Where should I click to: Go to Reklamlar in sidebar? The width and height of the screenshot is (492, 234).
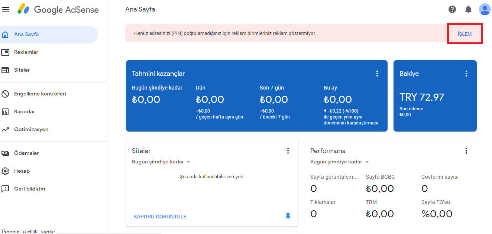26,52
